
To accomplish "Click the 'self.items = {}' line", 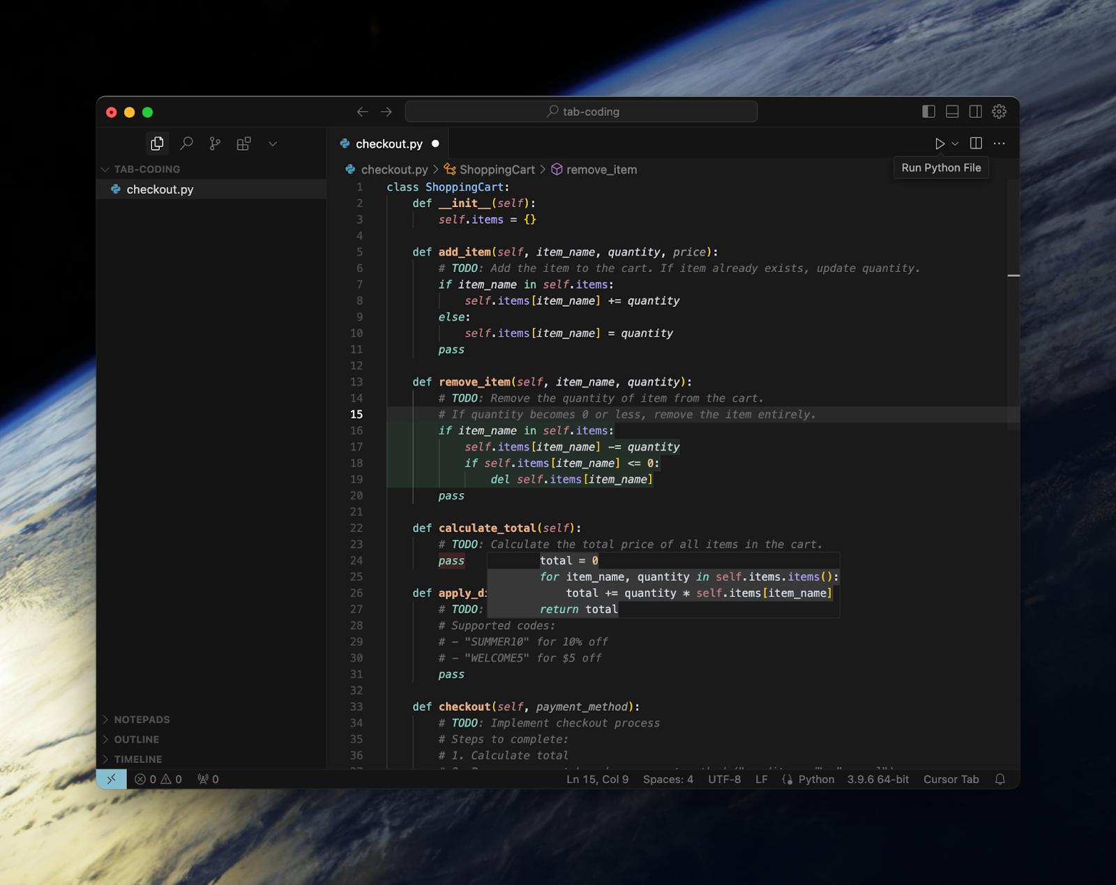I will tap(488, 220).
